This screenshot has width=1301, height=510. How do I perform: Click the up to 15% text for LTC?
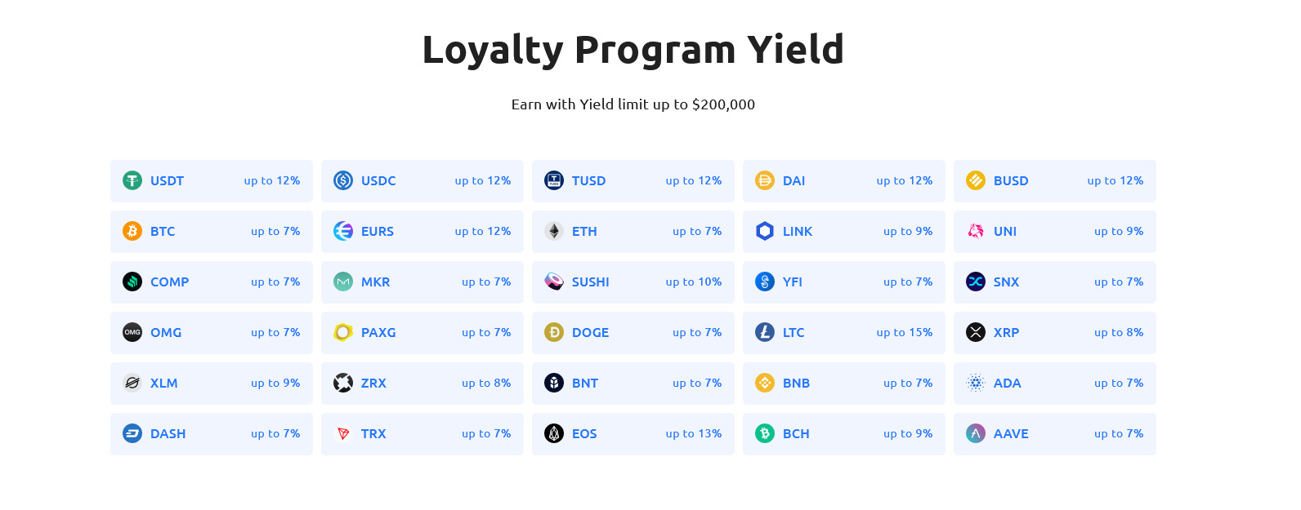[x=905, y=332]
